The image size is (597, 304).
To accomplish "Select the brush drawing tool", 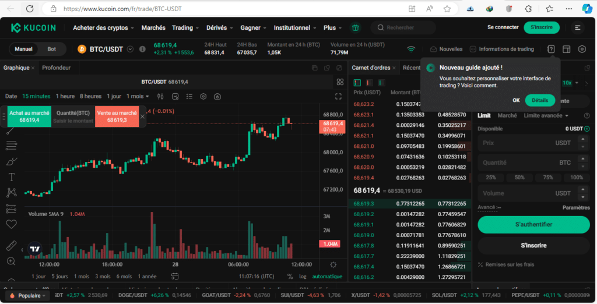I will 12,161.
